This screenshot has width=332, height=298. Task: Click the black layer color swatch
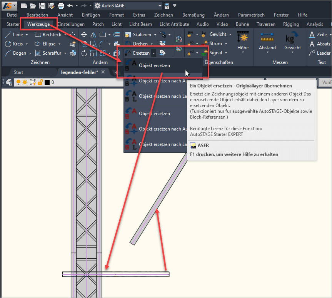coord(47,82)
